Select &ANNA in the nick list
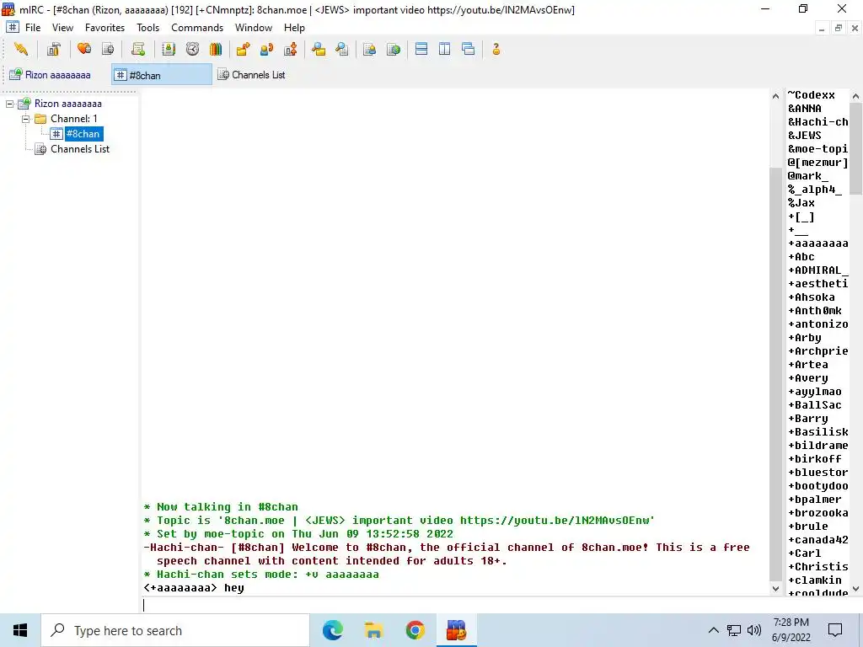The image size is (863, 647). pos(804,109)
